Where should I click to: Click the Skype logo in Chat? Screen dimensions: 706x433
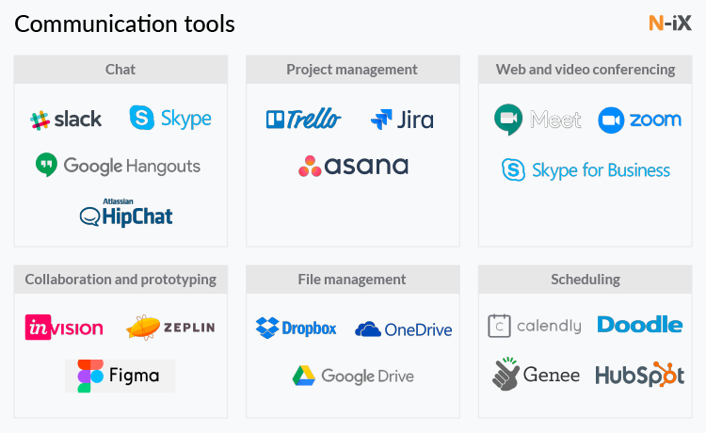[170, 118]
